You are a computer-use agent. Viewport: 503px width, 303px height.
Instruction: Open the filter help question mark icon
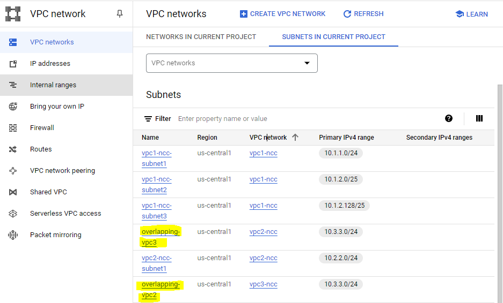(449, 119)
